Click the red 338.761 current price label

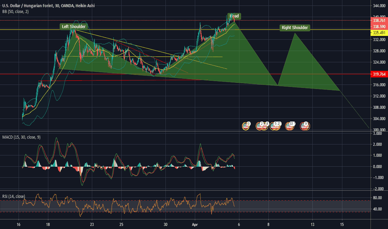tap(379, 20)
